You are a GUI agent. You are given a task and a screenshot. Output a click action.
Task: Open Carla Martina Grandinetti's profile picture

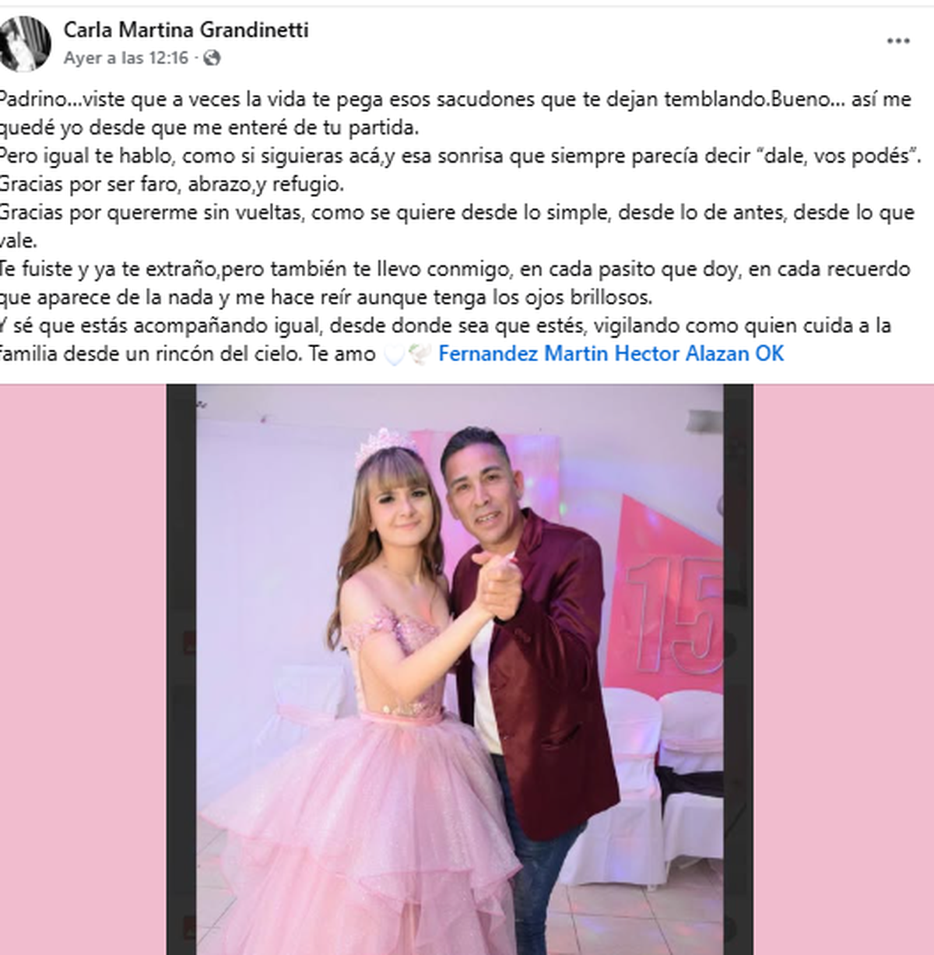(25, 44)
